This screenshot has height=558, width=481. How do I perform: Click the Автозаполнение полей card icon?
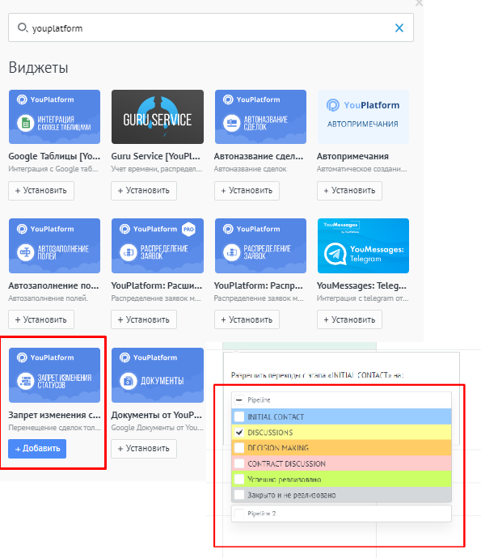click(x=26, y=252)
